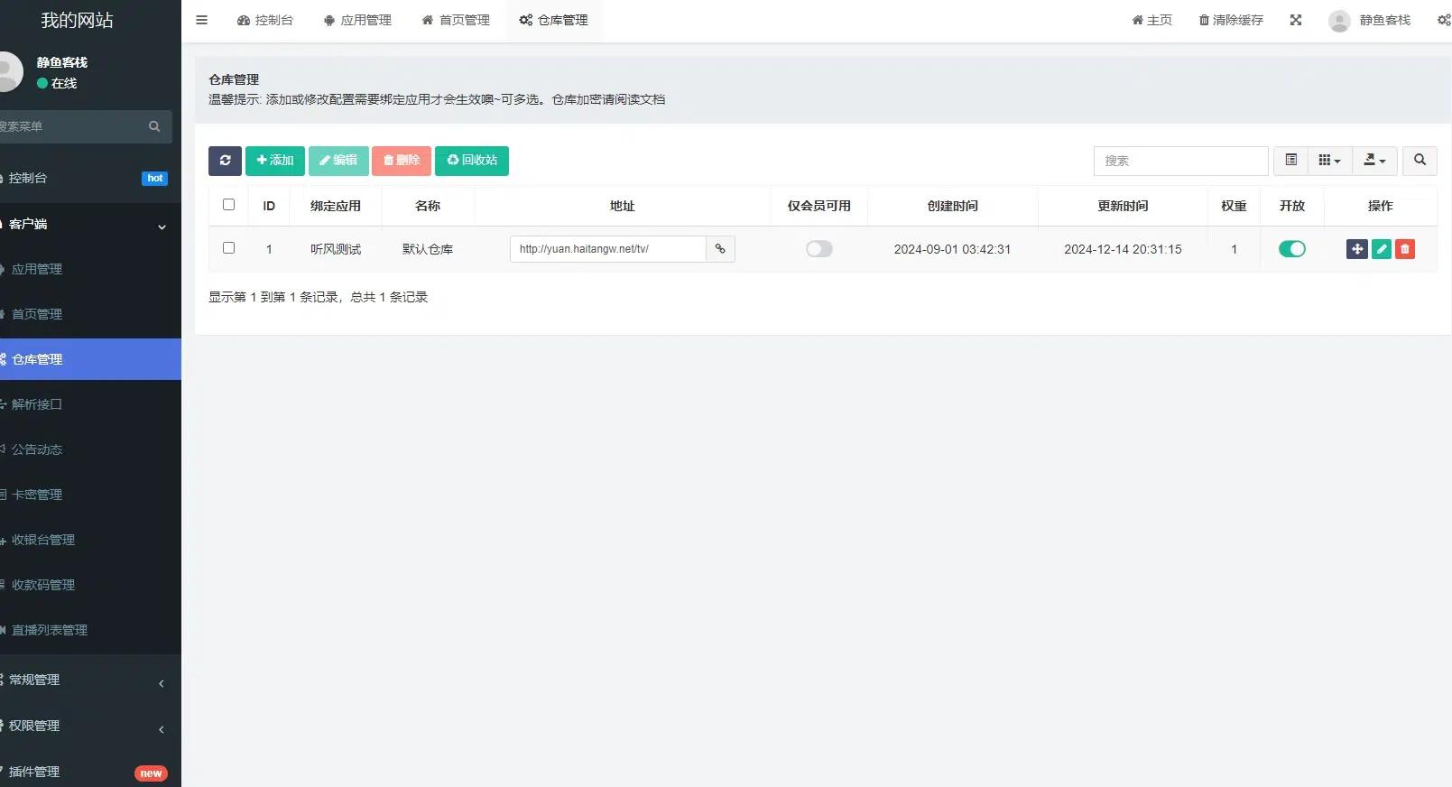Click the 听风测试 bound app cell

(336, 249)
